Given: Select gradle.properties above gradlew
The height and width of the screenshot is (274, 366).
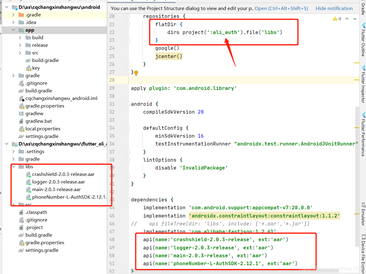Looking at the screenshot, I should (x=45, y=106).
